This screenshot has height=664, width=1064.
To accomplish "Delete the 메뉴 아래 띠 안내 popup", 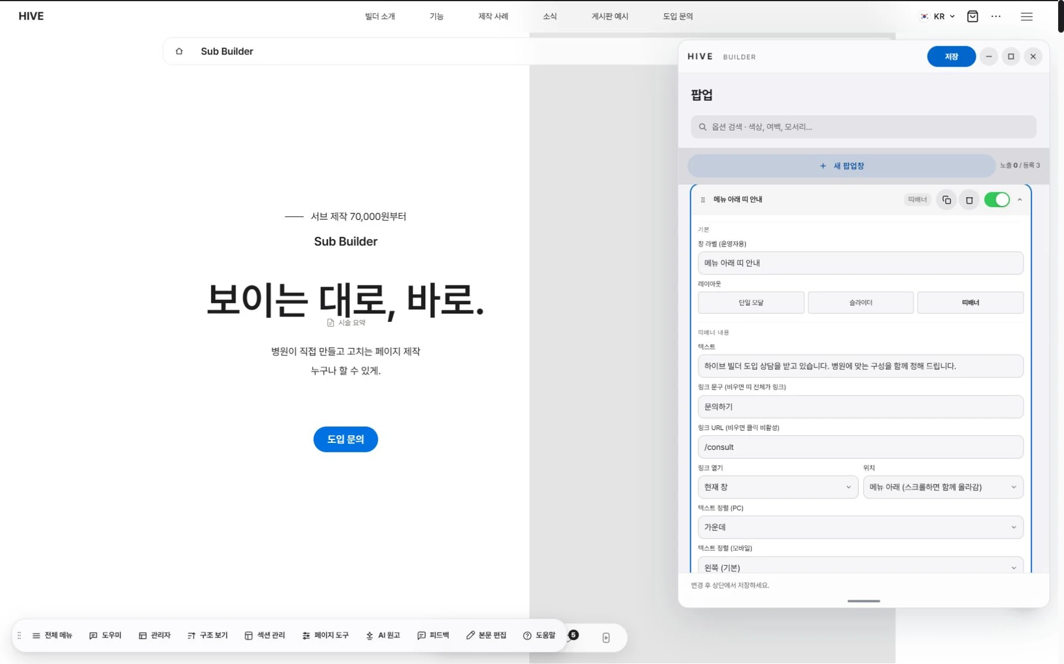I will pyautogui.click(x=969, y=200).
